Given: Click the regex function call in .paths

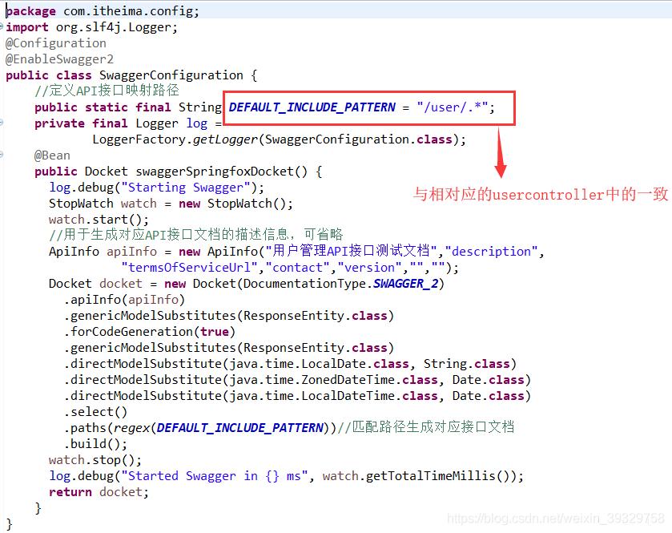Looking at the screenshot, I should [131, 428].
